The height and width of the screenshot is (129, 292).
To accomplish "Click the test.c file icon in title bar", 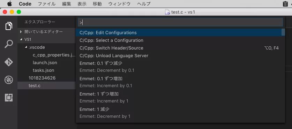I will [x=167, y=12].
